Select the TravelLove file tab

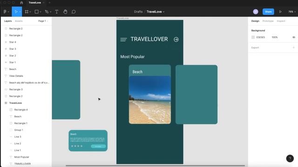[x=35, y=3]
